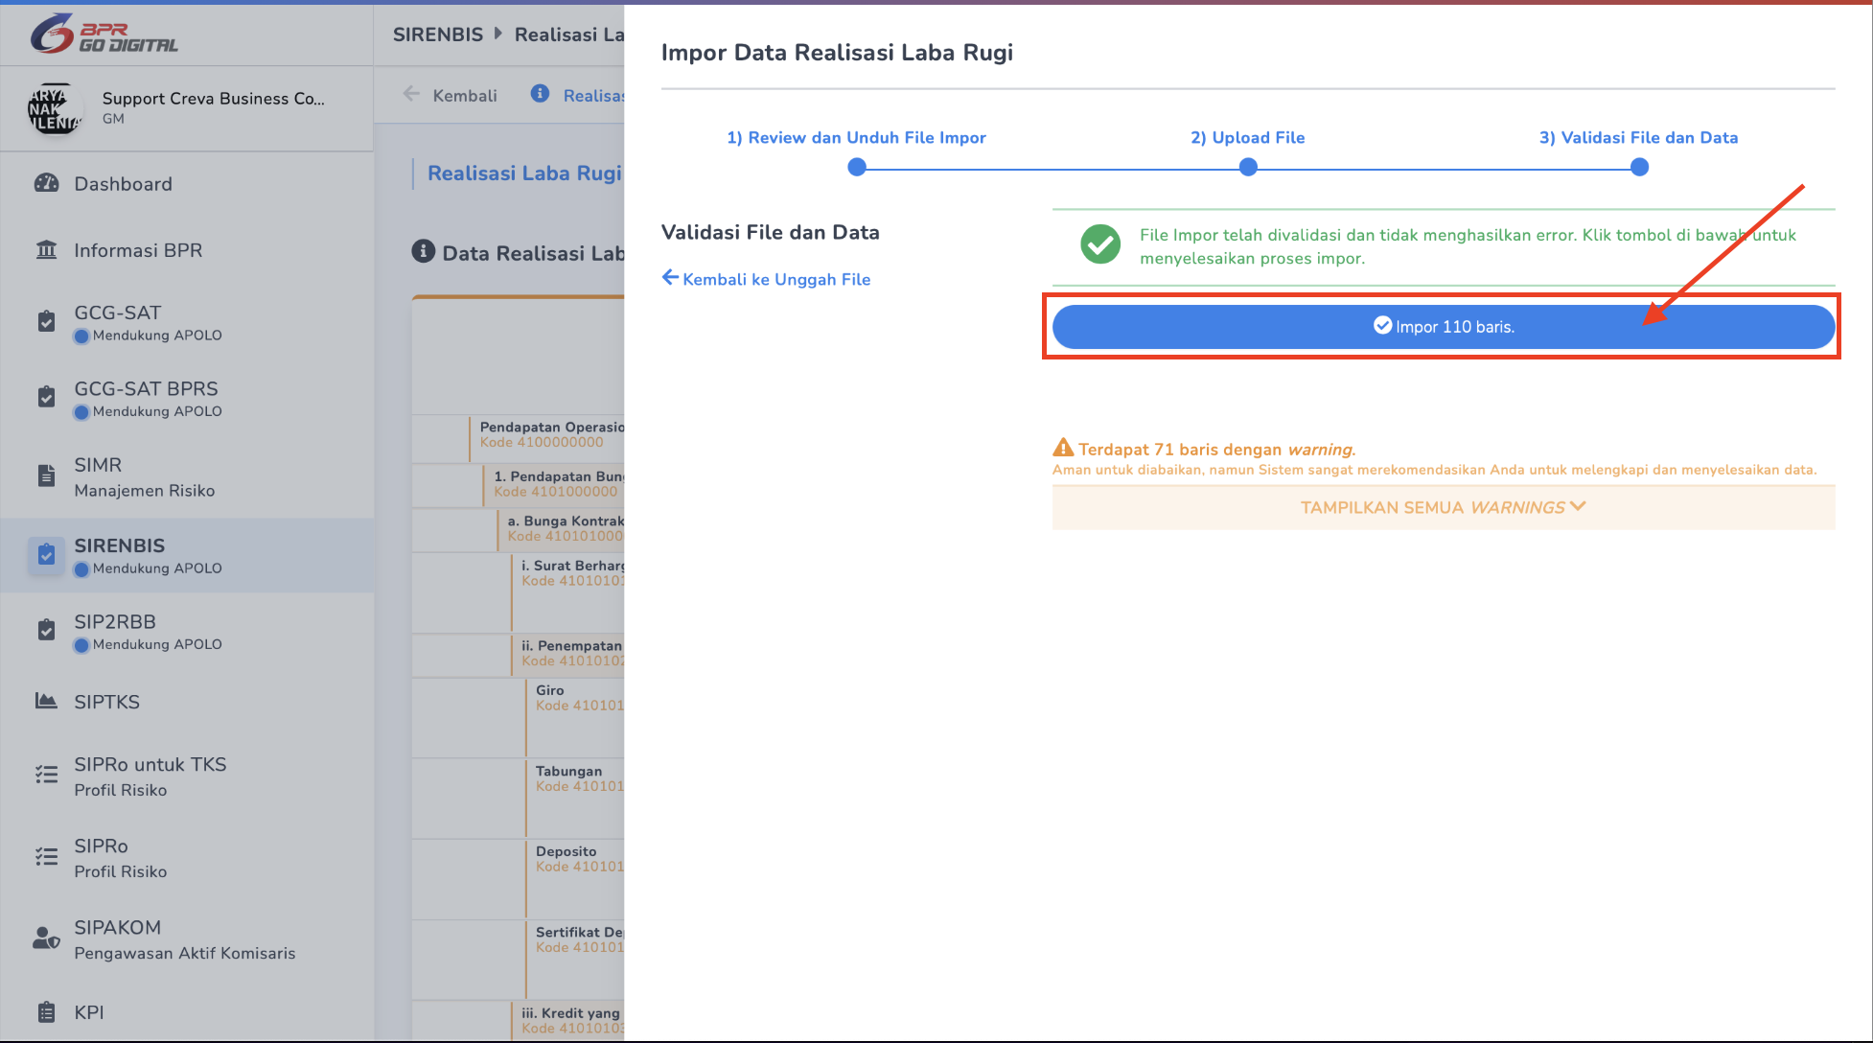Click step 1 progress dot
The image size is (1873, 1043).
pos(857,167)
